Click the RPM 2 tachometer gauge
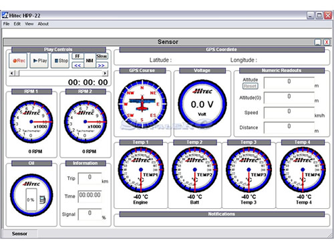Screen dimensions: 334x249 coord(86,121)
